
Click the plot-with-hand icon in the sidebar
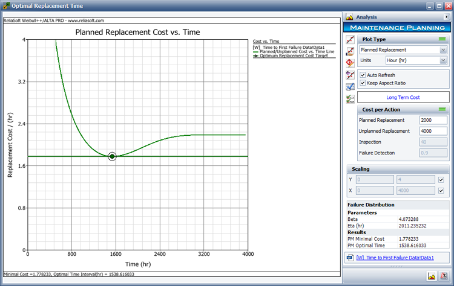coord(350,51)
